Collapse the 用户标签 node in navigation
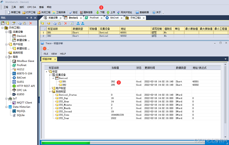229x145 pixels. 6,44
